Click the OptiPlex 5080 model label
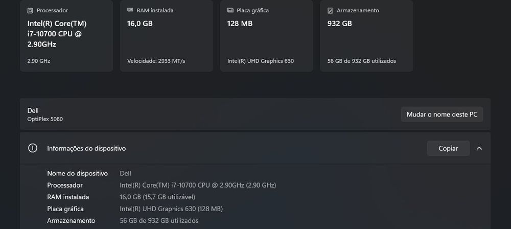 click(45, 119)
